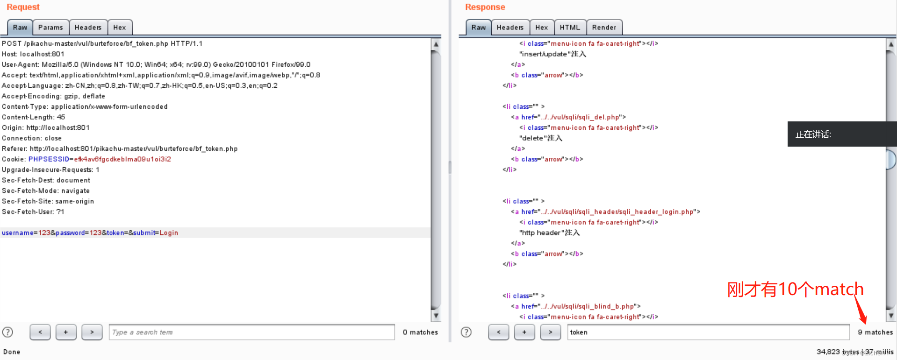Screen dimensions: 897x360
Task: Switch to Response Raw tab
Action: [479, 28]
